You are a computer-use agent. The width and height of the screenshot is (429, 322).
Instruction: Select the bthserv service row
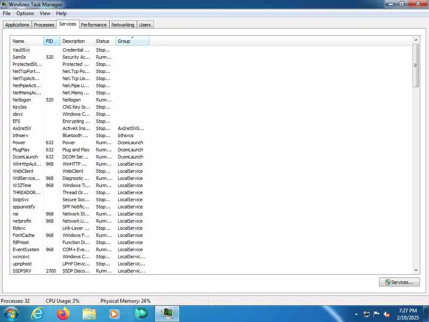click(79, 135)
